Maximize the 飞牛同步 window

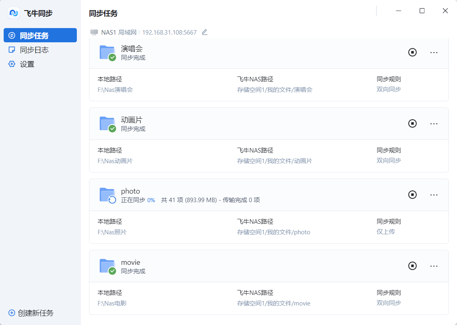point(422,11)
